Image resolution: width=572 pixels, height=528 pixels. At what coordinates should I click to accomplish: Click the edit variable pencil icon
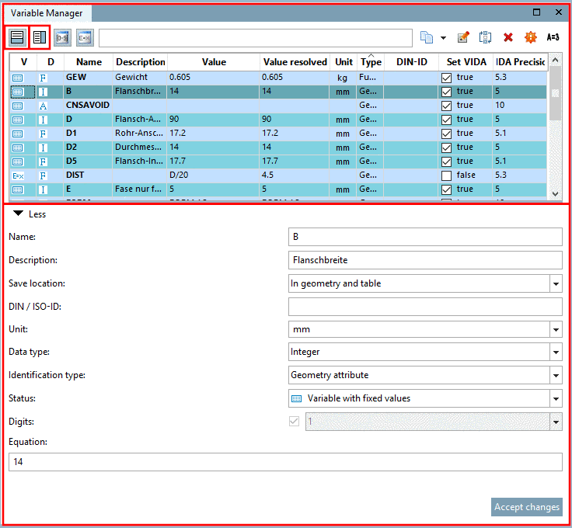pyautogui.click(x=463, y=37)
